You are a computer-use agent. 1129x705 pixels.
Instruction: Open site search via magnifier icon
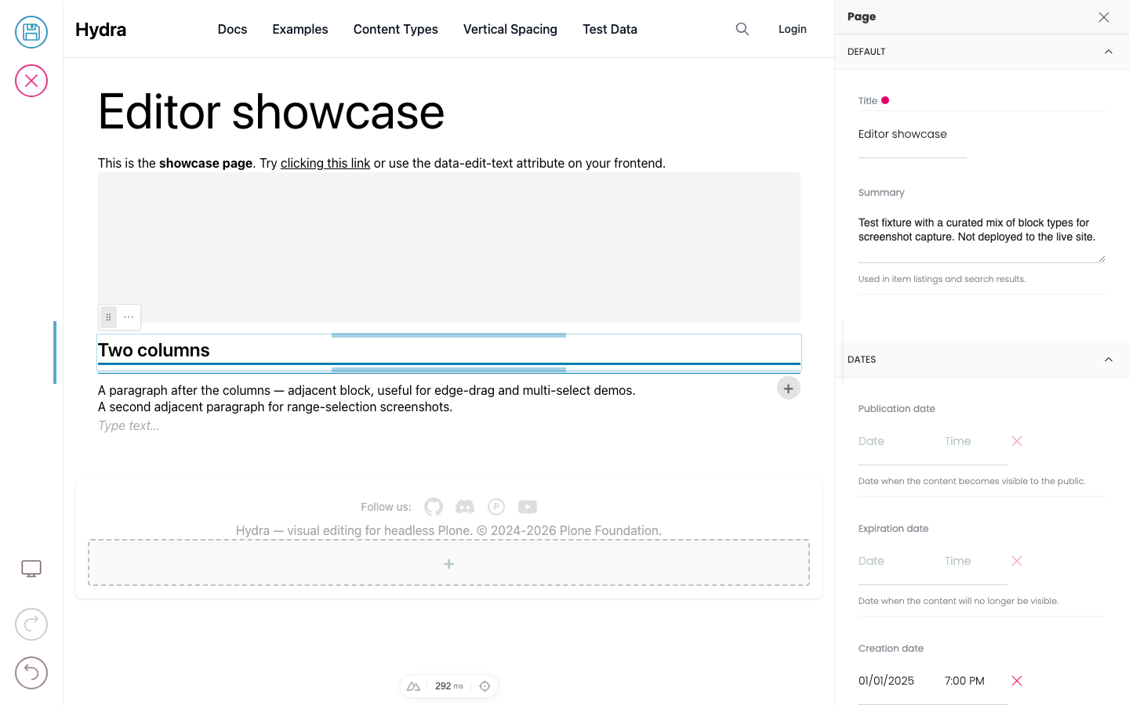pyautogui.click(x=742, y=29)
